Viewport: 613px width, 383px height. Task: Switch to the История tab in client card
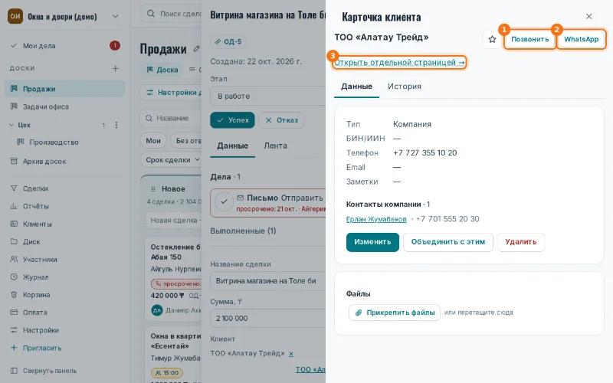[x=405, y=87]
